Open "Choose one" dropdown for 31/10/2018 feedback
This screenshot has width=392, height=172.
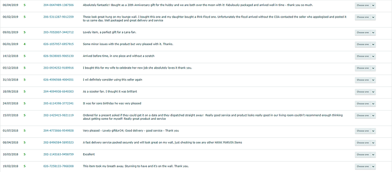pyautogui.click(x=365, y=79)
